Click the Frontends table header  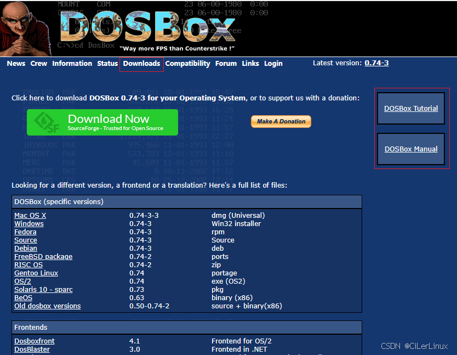tap(187, 327)
